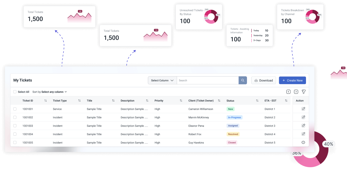
Task: View closed ticket 1001005 eye icon
Action: point(303,142)
